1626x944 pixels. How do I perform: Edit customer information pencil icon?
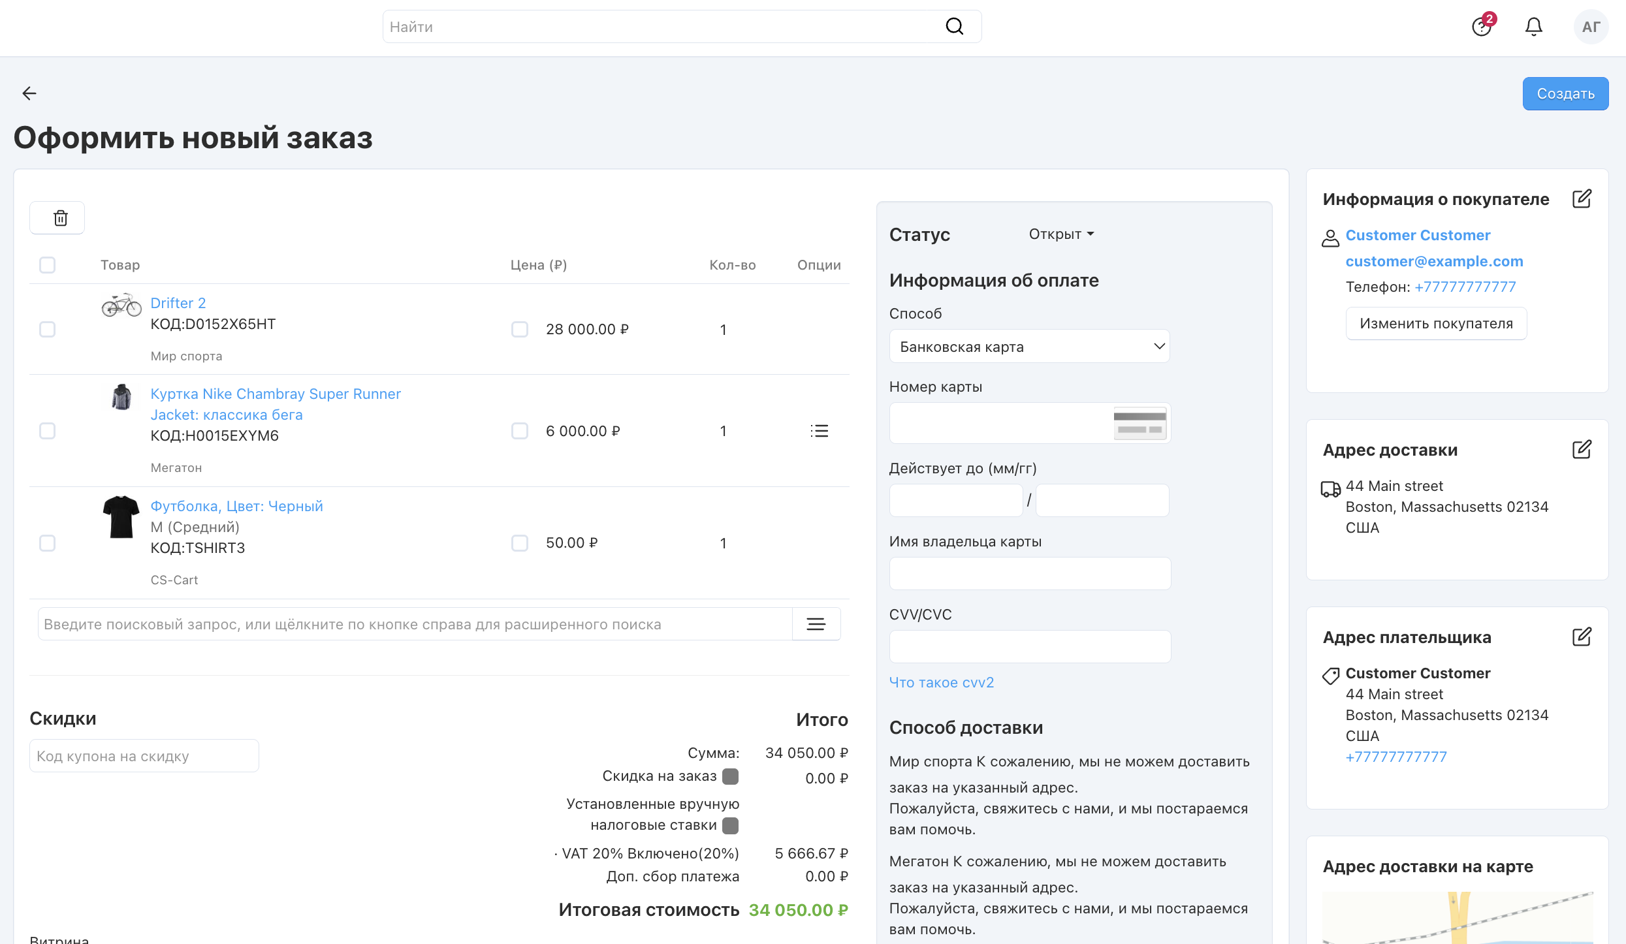point(1581,199)
